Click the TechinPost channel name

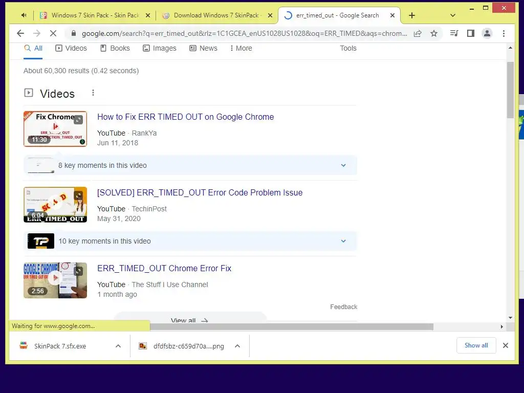[x=149, y=209]
